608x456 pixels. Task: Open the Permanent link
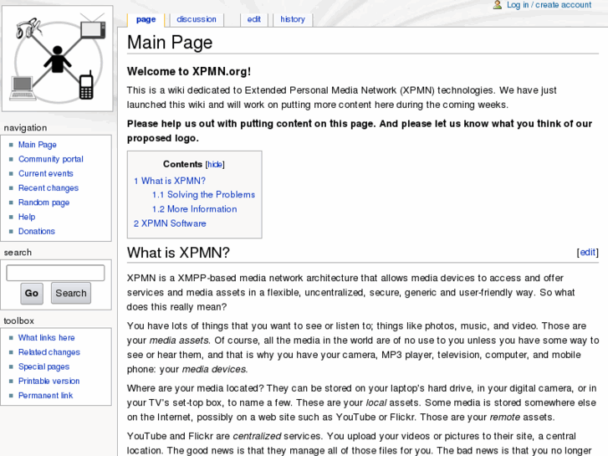[x=46, y=395]
